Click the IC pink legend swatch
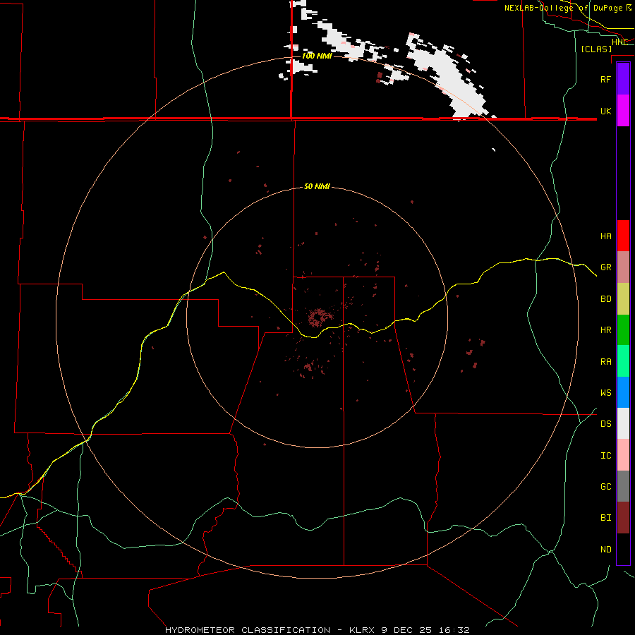Screen dimensions: 635x635 [623, 455]
